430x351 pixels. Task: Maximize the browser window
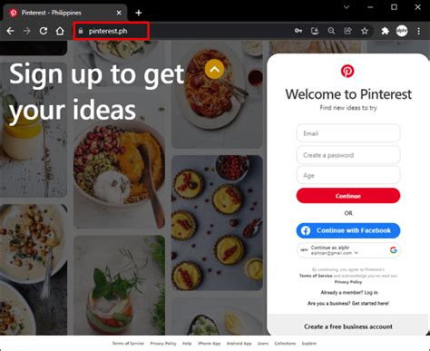point(394,7)
